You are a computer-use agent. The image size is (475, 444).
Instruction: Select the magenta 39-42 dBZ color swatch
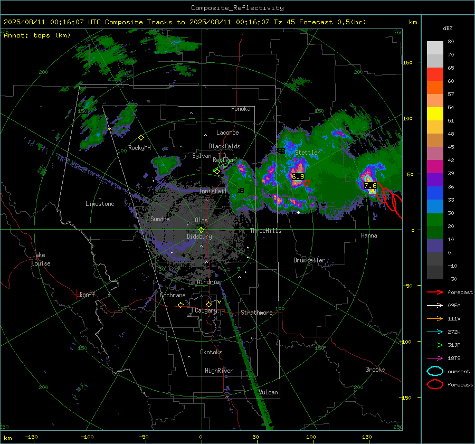[x=435, y=167]
